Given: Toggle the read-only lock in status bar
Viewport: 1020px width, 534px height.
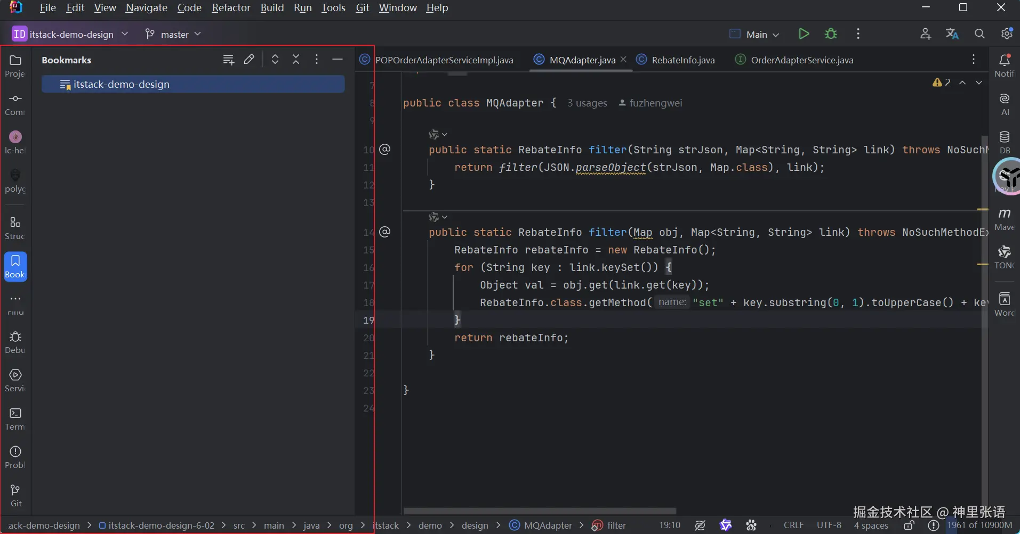Looking at the screenshot, I should (909, 525).
